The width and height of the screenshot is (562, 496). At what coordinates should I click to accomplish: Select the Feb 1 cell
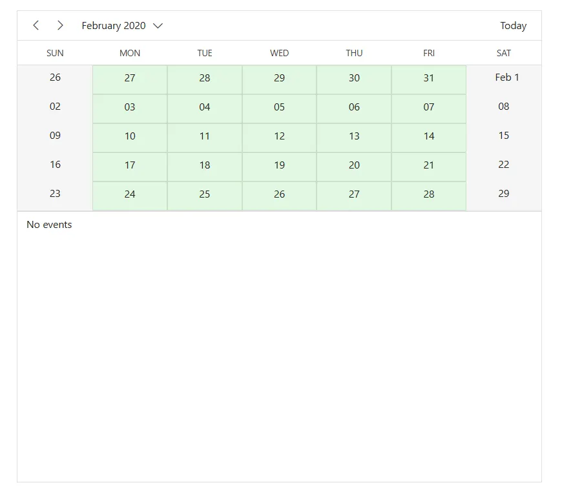(x=504, y=79)
